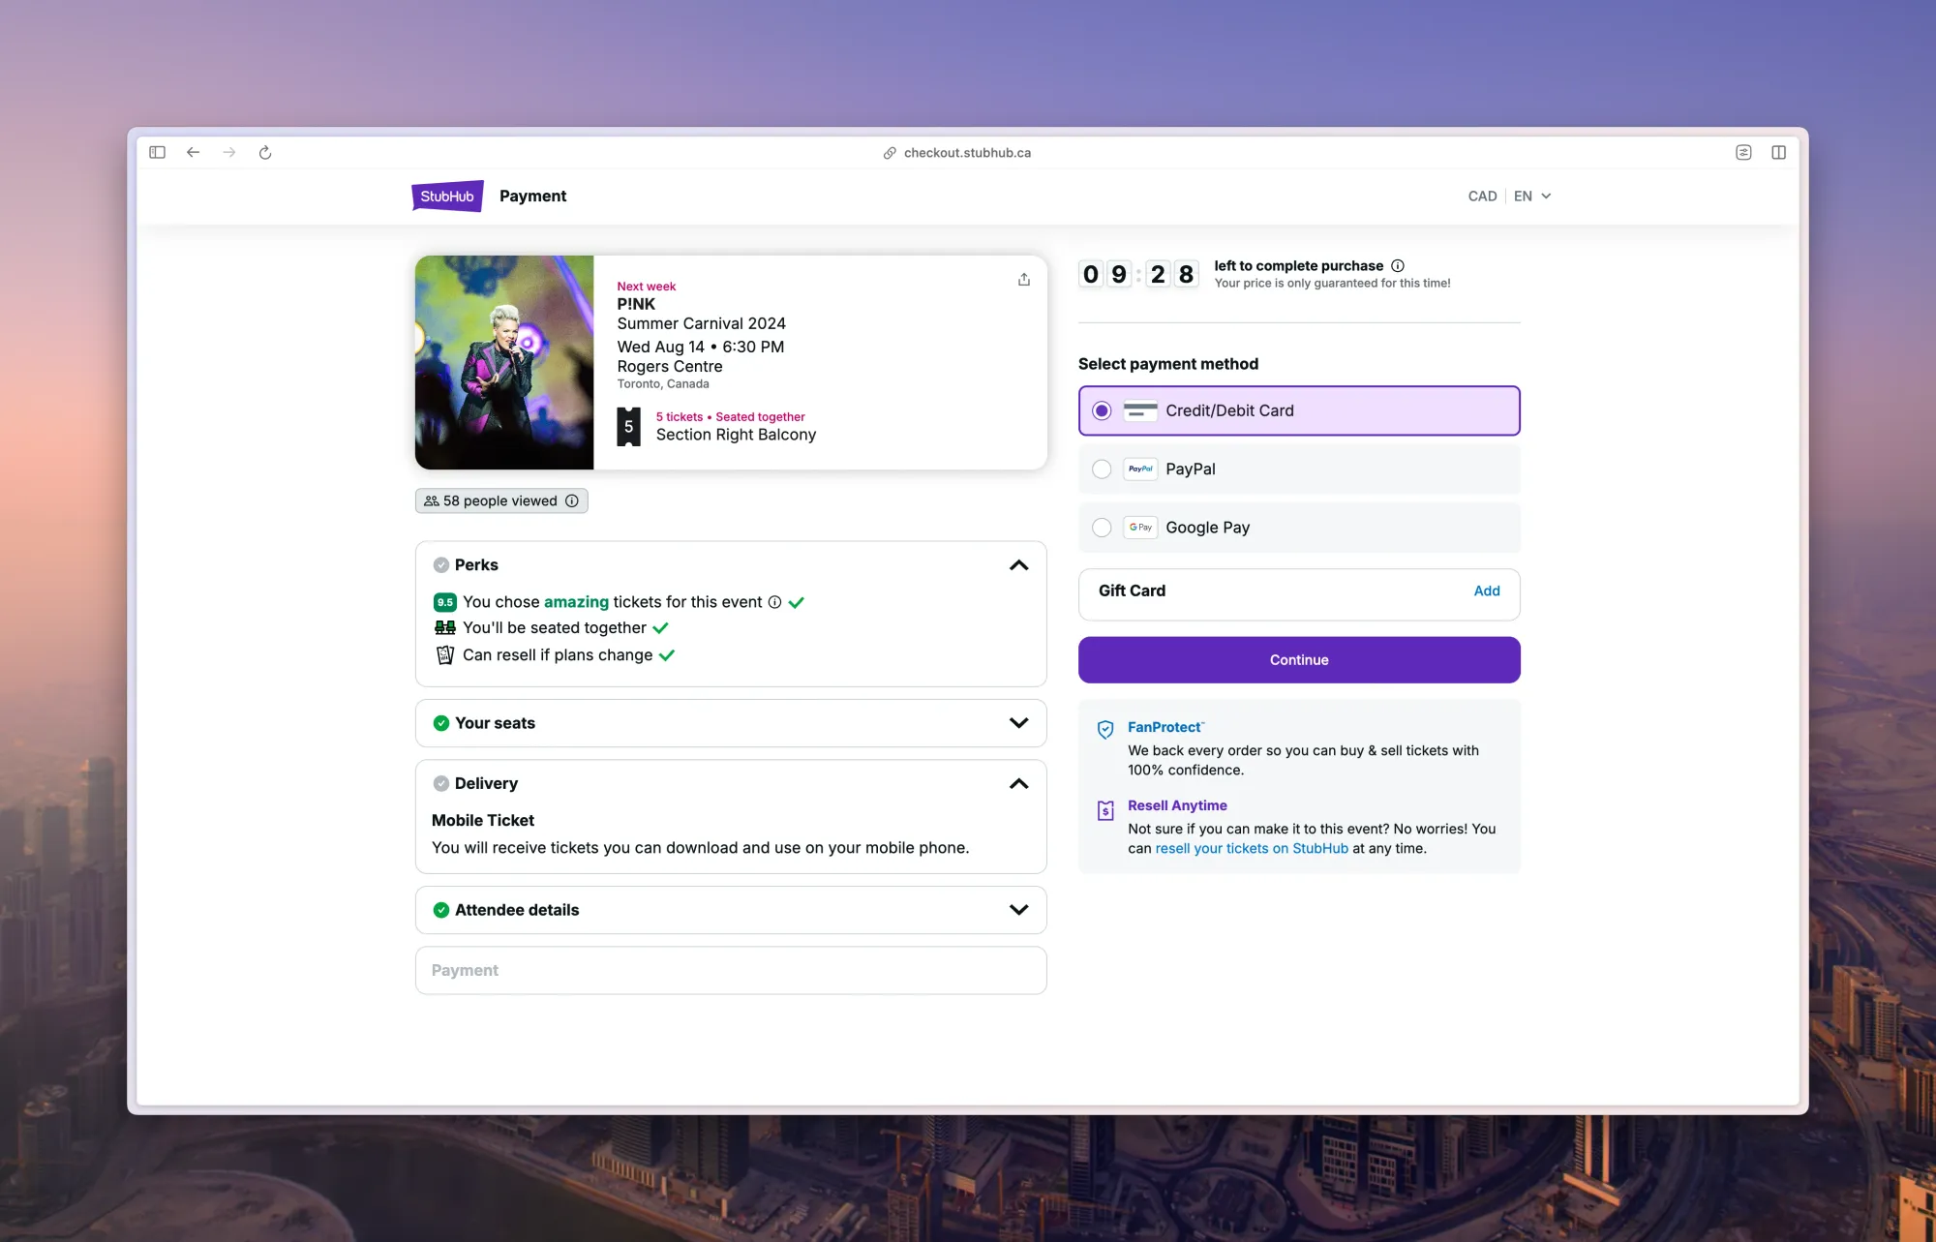Select Credit/Debit Card radio button

[1102, 410]
